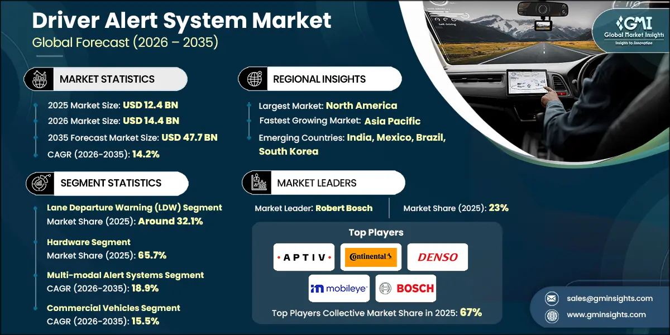The height and width of the screenshot is (335, 670).
Task: Click the website globe icon
Action: pos(552,315)
